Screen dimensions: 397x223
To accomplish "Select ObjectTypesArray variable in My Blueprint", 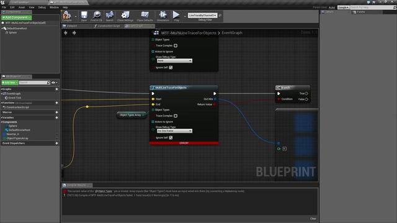I will 17,138.
